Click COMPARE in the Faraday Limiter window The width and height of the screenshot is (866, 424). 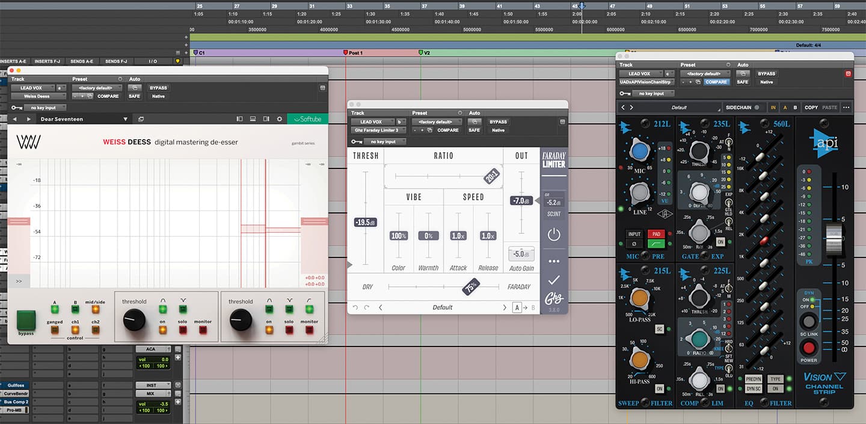pyautogui.click(x=448, y=130)
